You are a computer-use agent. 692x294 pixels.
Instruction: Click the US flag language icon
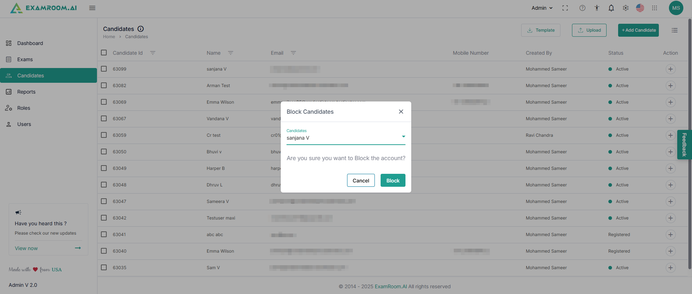point(640,8)
